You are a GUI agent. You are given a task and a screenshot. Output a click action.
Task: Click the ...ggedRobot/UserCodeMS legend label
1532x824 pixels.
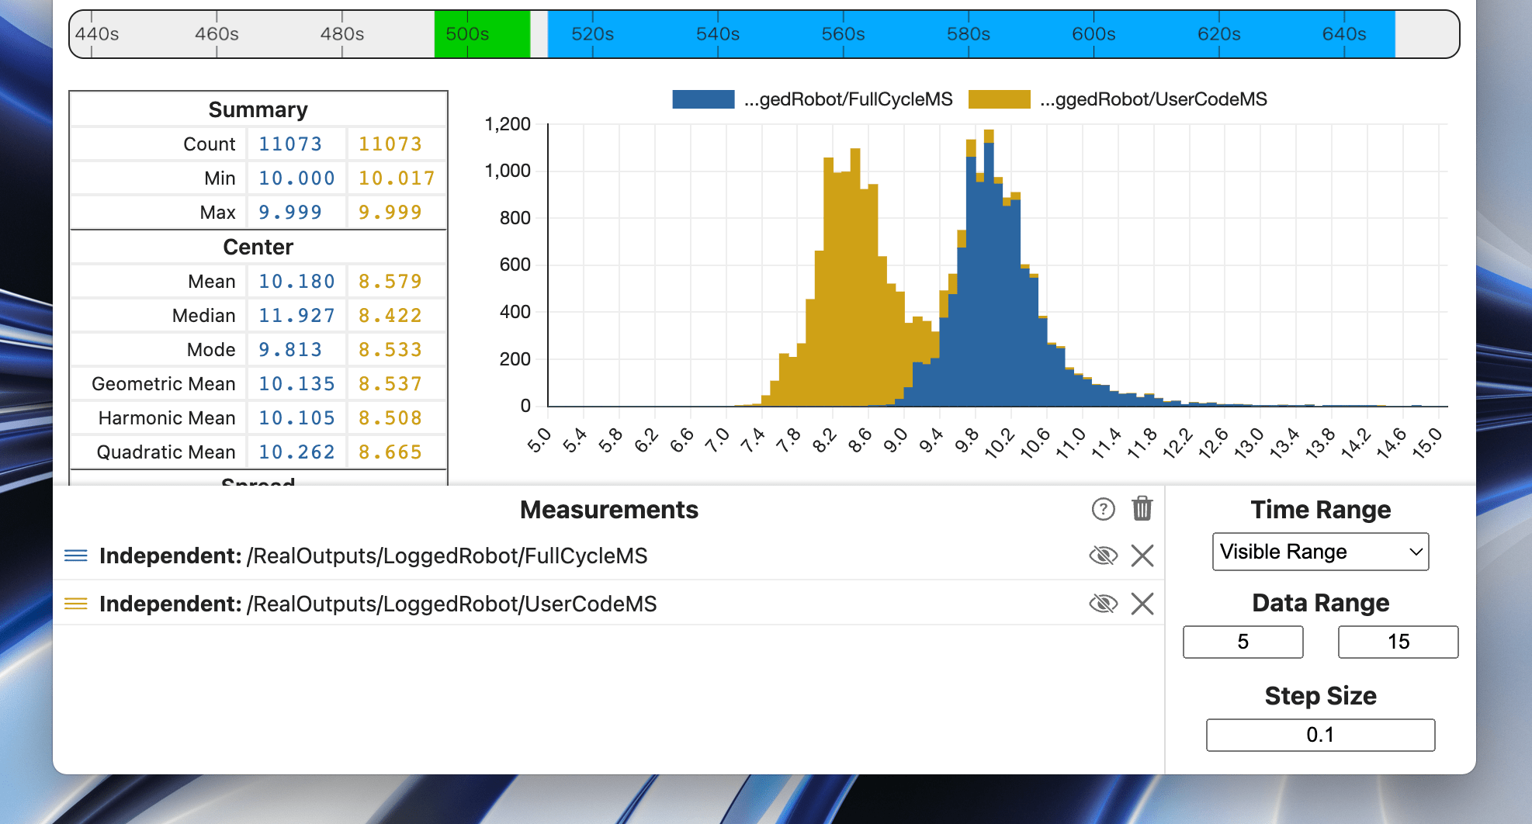(1153, 99)
